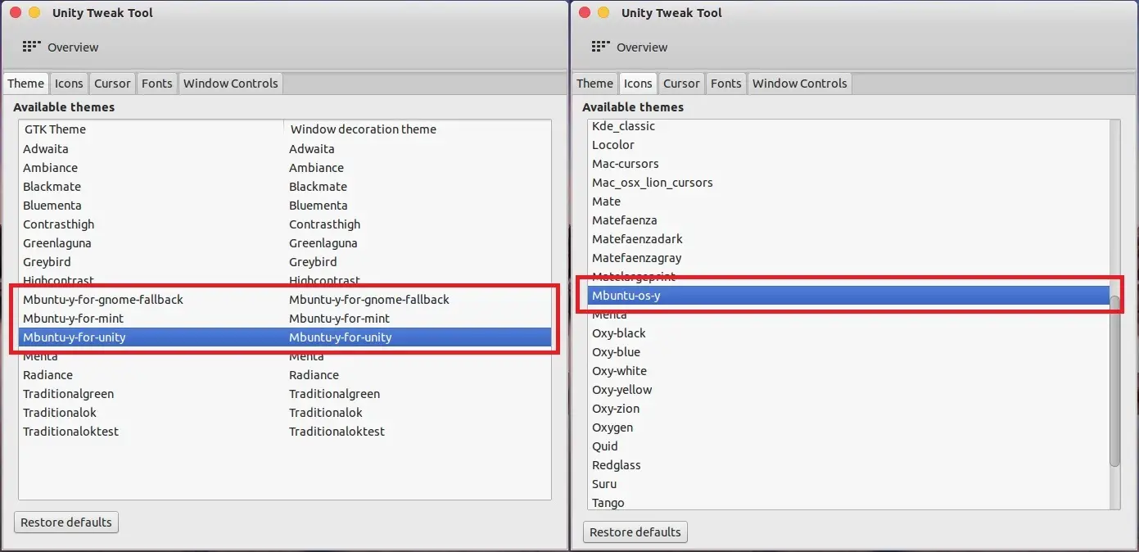Click the GTK Theme column header

[55, 129]
